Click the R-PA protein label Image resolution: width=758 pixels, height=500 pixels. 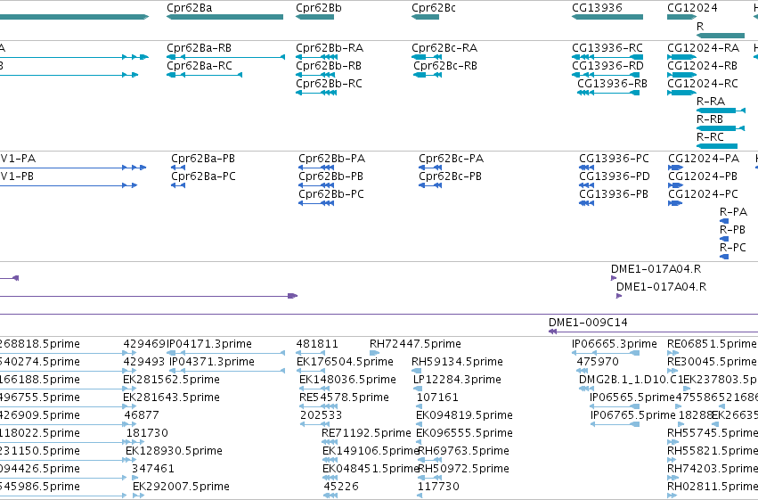pyautogui.click(x=733, y=212)
